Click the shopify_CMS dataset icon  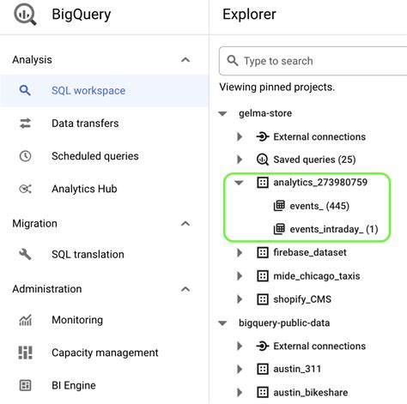[x=263, y=299]
